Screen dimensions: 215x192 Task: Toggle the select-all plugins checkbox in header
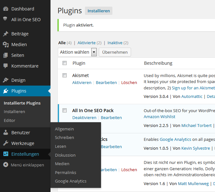[64, 63]
